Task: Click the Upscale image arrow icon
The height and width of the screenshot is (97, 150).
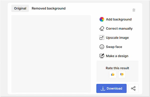Action: pyautogui.click(x=102, y=38)
